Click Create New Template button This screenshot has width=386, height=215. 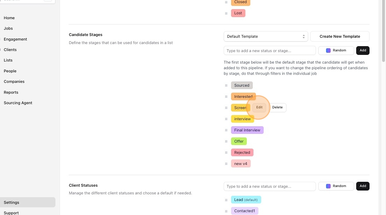pyautogui.click(x=340, y=36)
